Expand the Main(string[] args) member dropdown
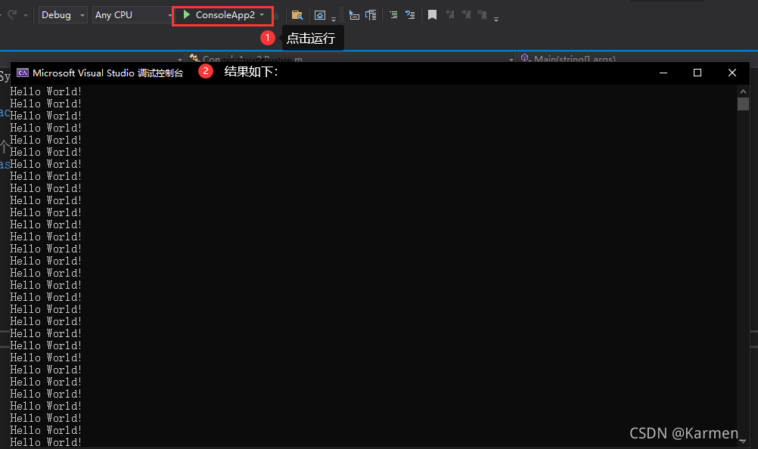The width and height of the screenshot is (758, 449). click(x=638, y=58)
